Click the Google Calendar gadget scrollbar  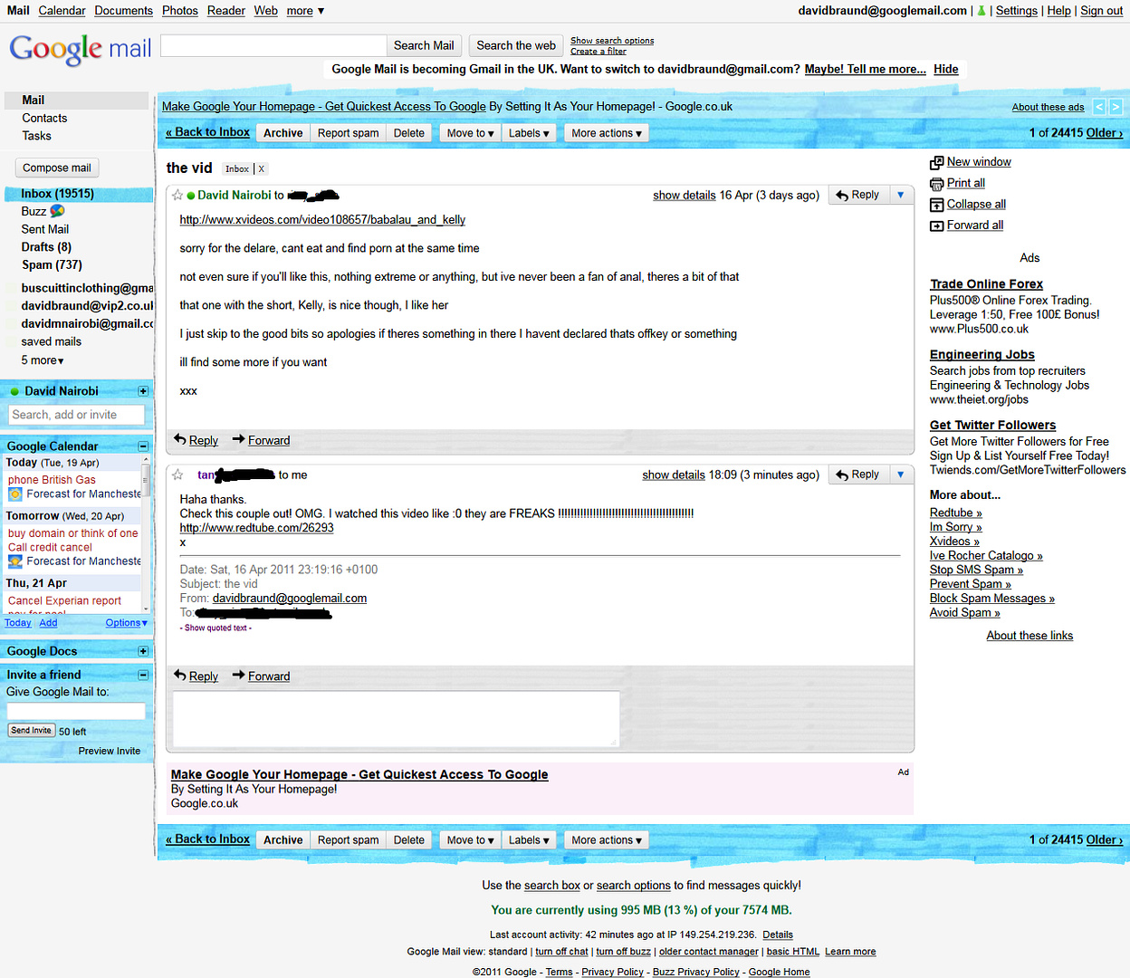[x=146, y=534]
